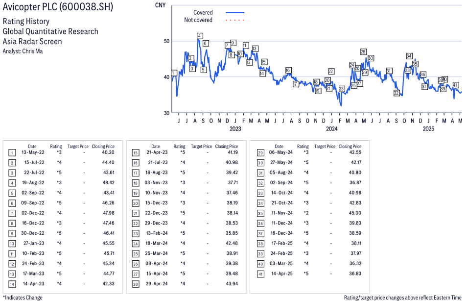Select marker 41 on the price chart
The image size is (467, 301).
pos(455,85)
